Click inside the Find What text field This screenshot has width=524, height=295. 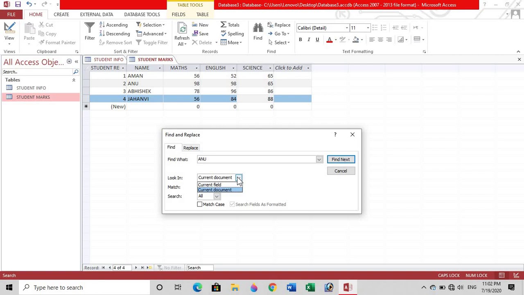256,159
